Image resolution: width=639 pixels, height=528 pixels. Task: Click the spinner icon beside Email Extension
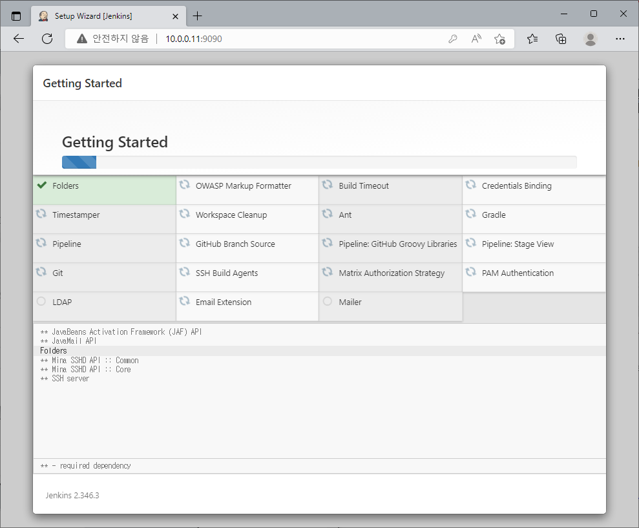pos(185,301)
